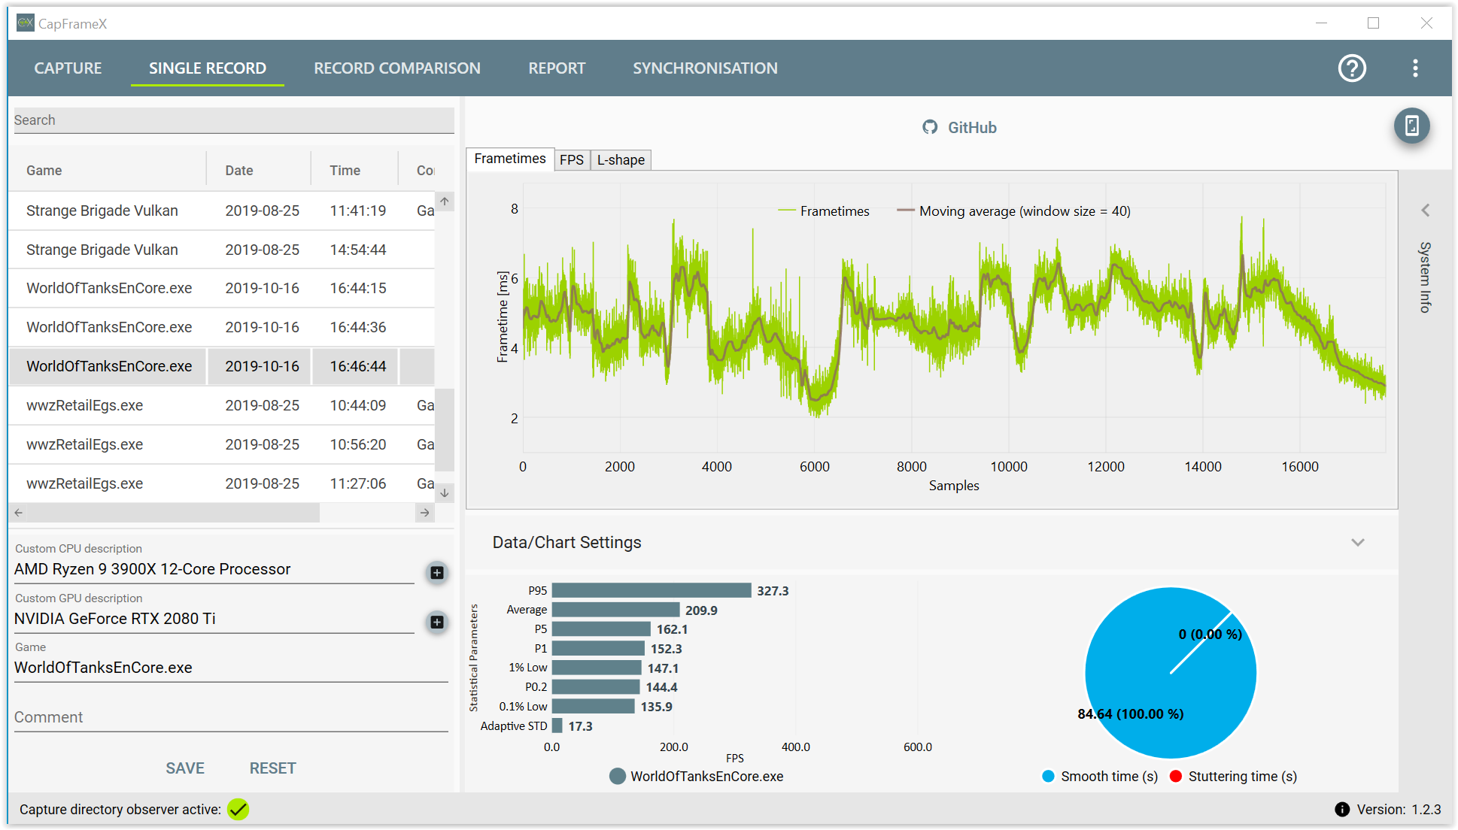Click the green capture observer checkmark
Screen dimensions: 1458x830
click(238, 810)
